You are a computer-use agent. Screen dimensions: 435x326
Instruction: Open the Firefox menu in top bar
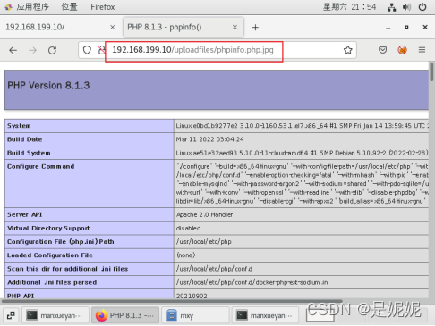[x=103, y=7]
